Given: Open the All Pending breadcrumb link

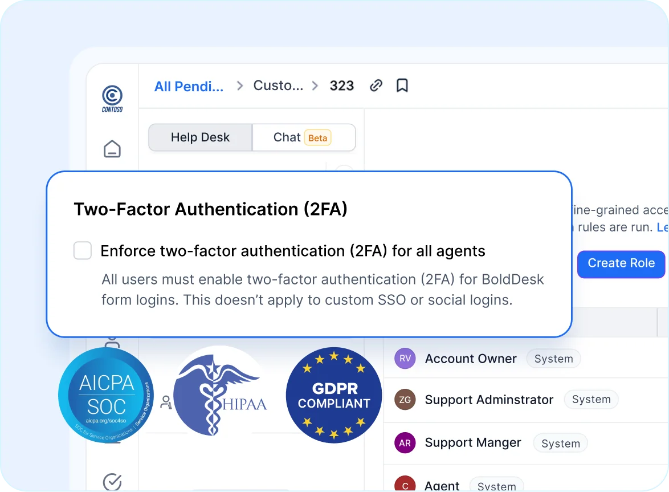Looking at the screenshot, I should click(x=189, y=85).
